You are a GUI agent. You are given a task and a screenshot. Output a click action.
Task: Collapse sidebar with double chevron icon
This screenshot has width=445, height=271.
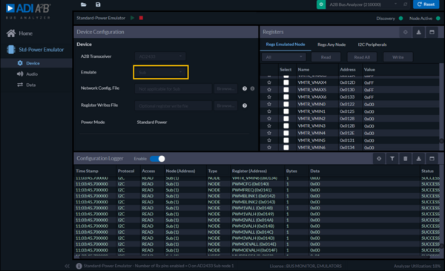tap(67, 266)
